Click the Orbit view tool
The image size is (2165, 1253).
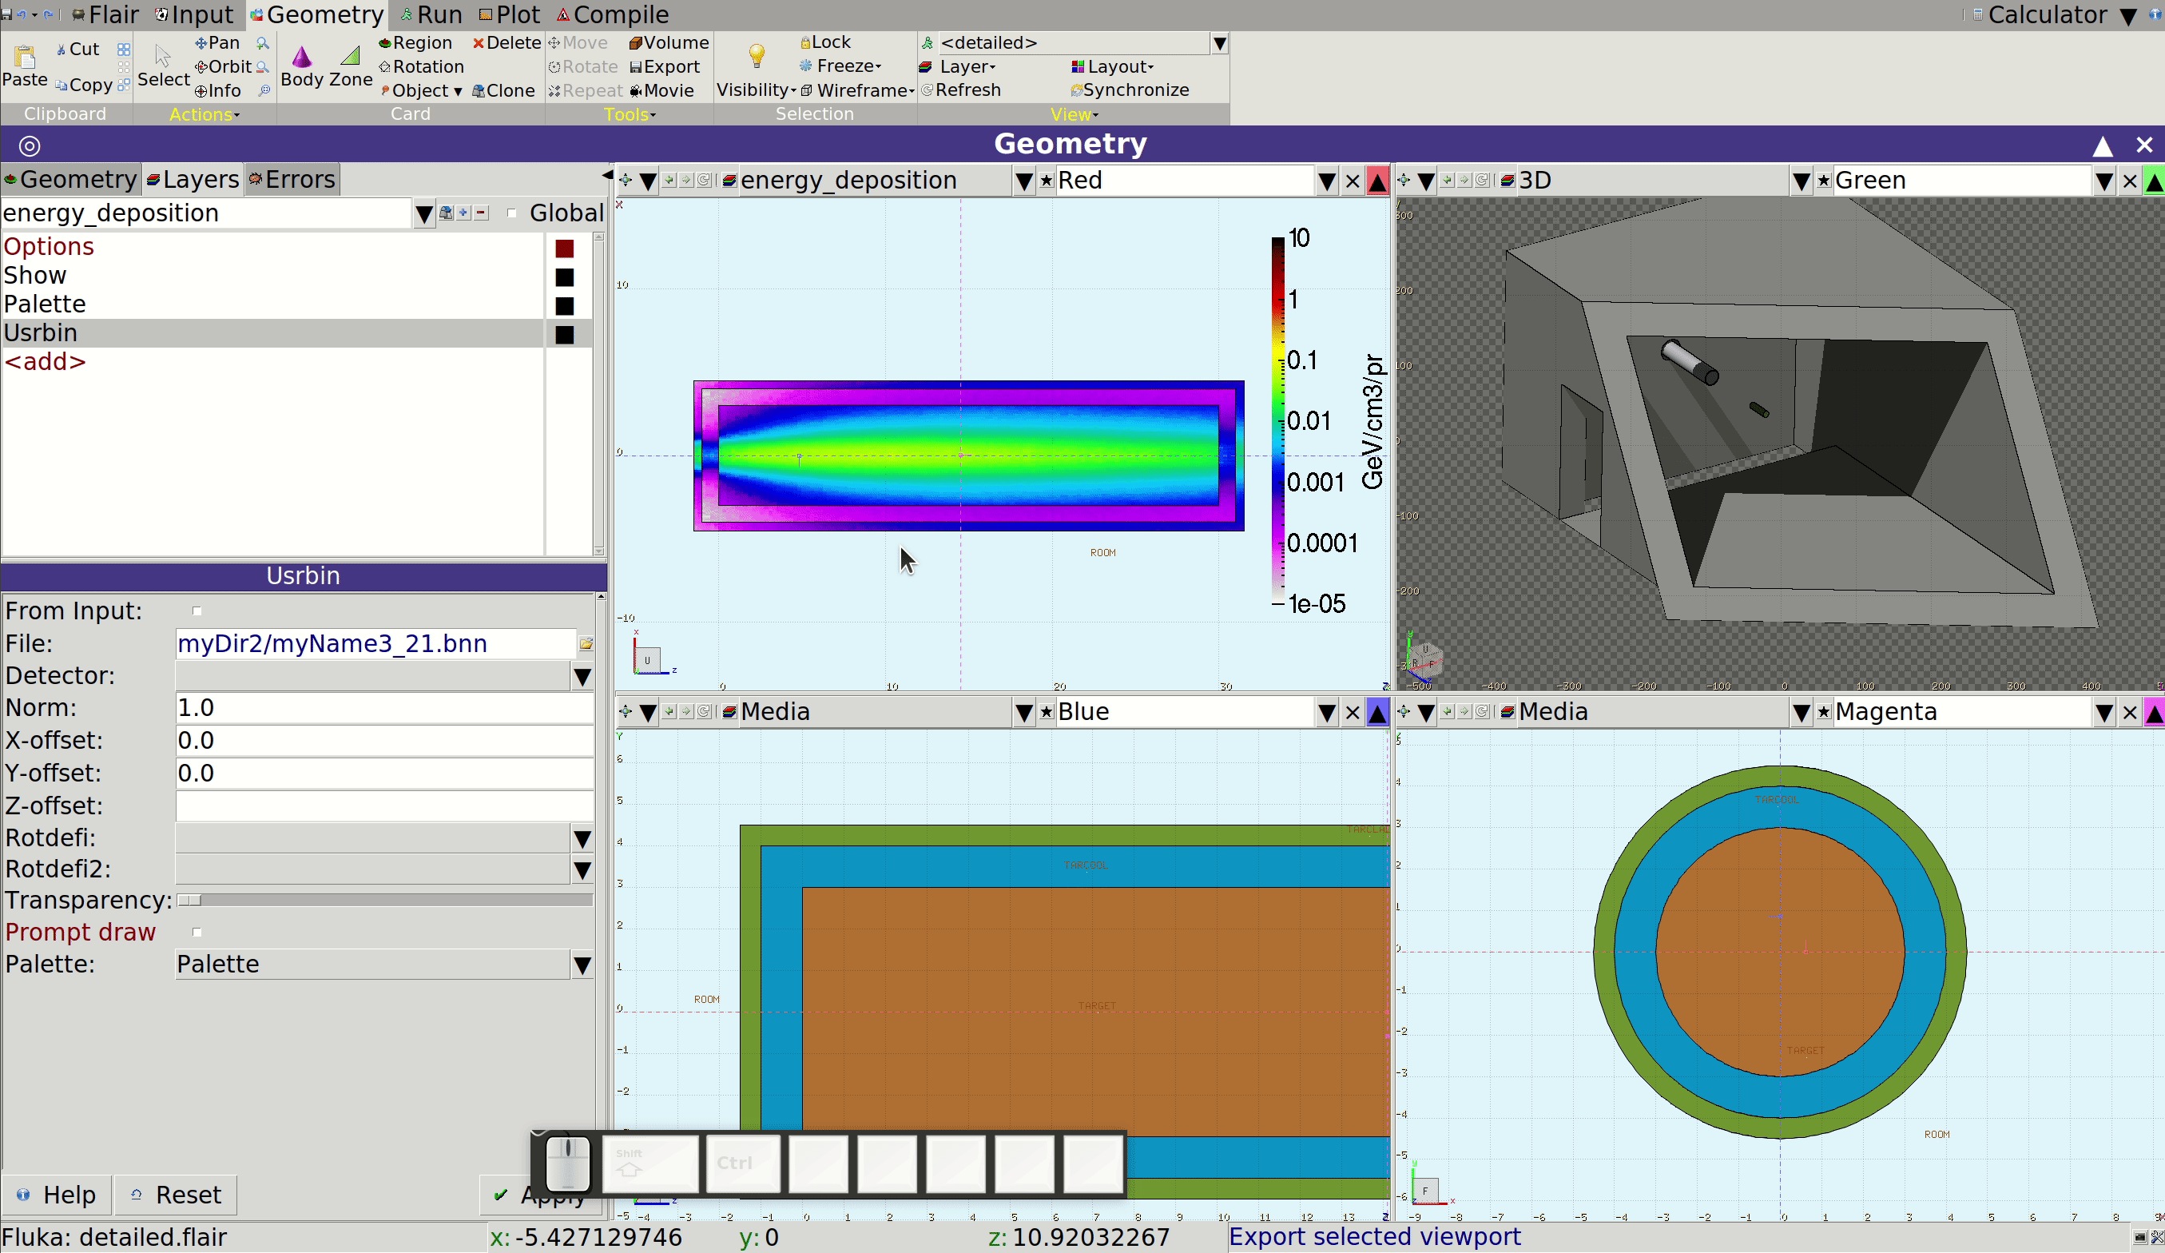tap(223, 66)
